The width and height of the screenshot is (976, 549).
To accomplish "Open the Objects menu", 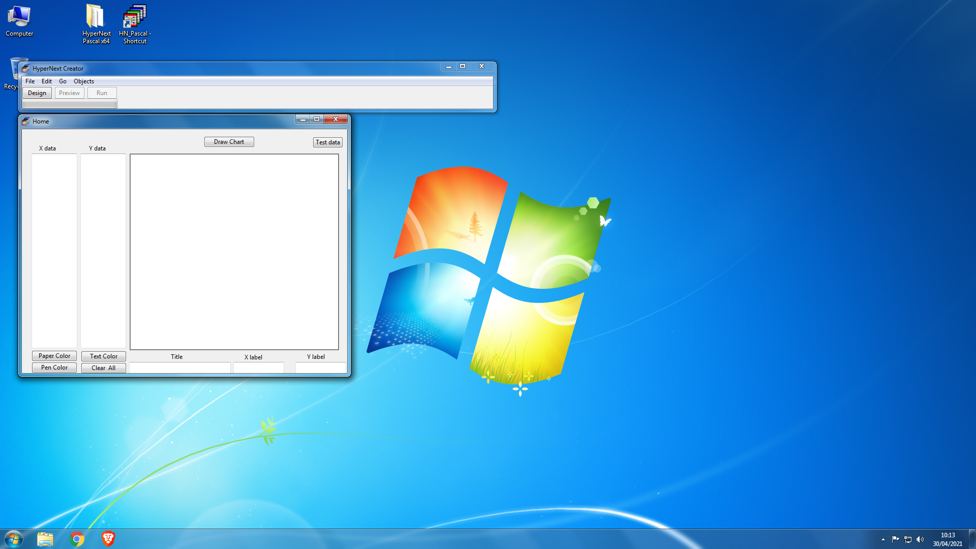I will 84,81.
